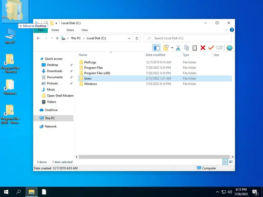Click the folder options icon in toolbar
The width and height of the screenshot is (263, 197).
(166, 48)
